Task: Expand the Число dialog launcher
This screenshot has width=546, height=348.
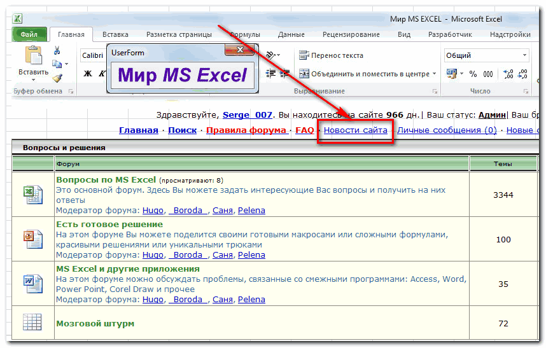Action: pos(526,92)
